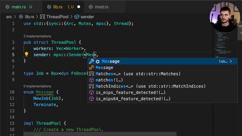Choose the matches!(…) macro suggestion
The height and width of the screenshot is (136, 242).
[163, 80]
